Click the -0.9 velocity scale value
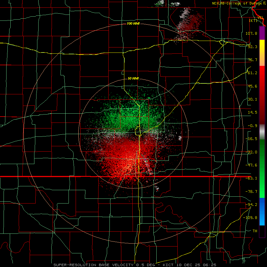The height and width of the screenshot is (267, 267). click(x=252, y=126)
